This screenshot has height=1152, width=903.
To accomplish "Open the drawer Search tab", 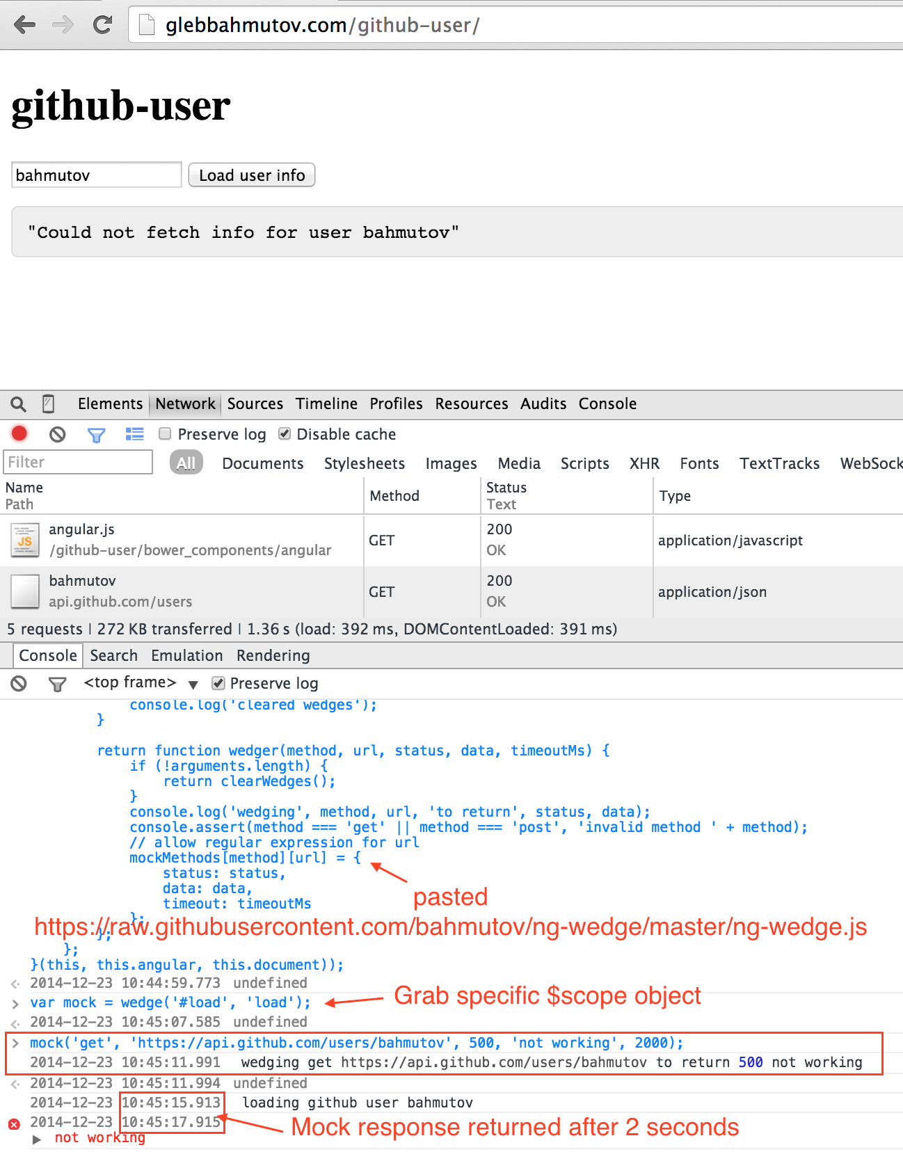I will (113, 655).
